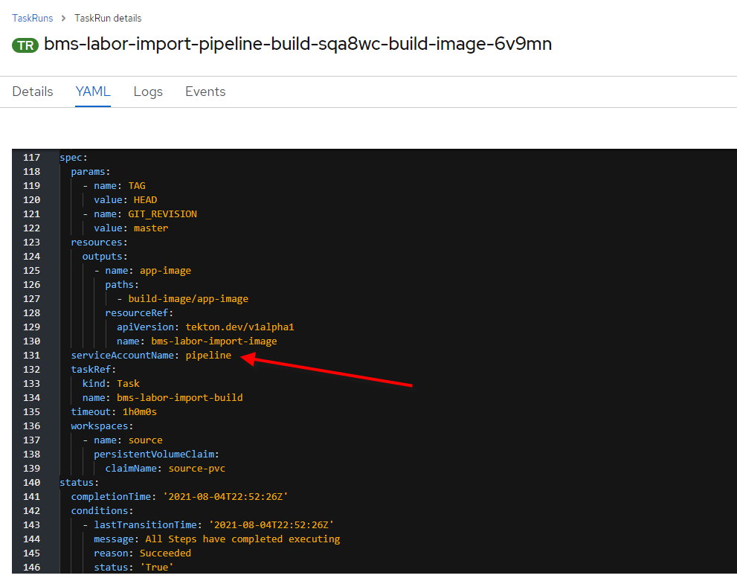Image resolution: width=737 pixels, height=578 pixels.
Task: Open the TaskRuns breadcrumb link
Action: click(32, 18)
